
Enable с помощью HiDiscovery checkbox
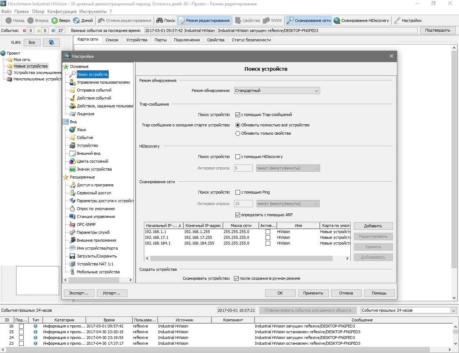[x=238, y=157]
